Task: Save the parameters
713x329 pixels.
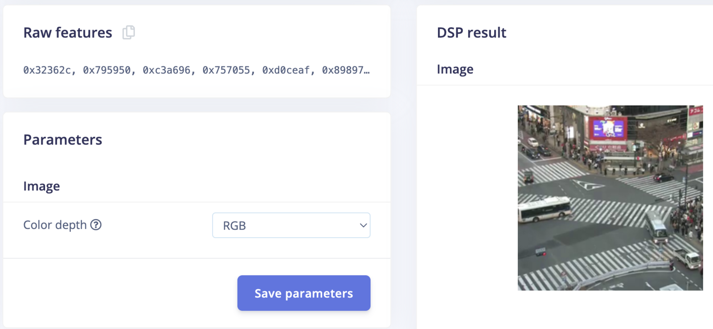Action: [x=304, y=293]
